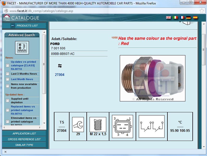Tick Up-dates vs printed catalogue checkbox
This screenshot has height=156, width=207.
coord(8,66)
